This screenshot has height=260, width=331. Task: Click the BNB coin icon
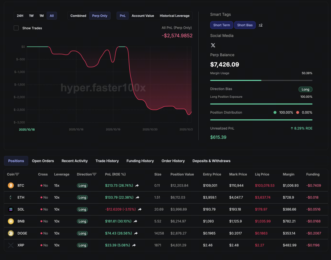(x=11, y=221)
